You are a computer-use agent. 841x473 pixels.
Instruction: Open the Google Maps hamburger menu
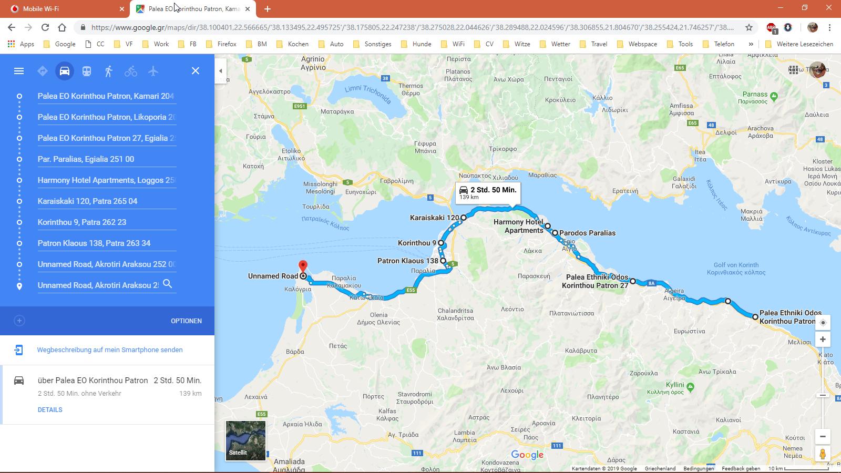tap(19, 71)
